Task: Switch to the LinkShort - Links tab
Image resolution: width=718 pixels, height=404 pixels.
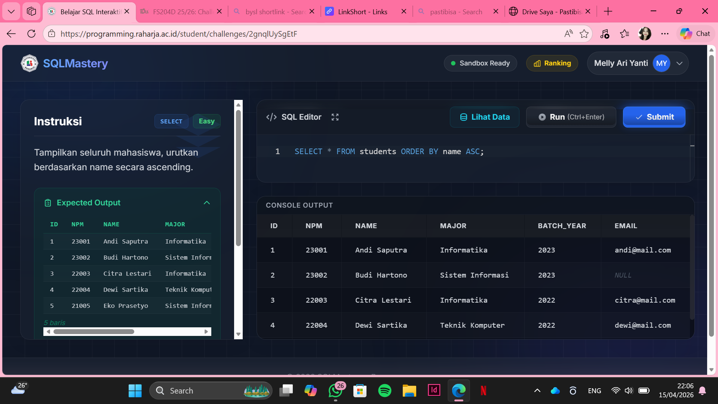Action: point(362,12)
